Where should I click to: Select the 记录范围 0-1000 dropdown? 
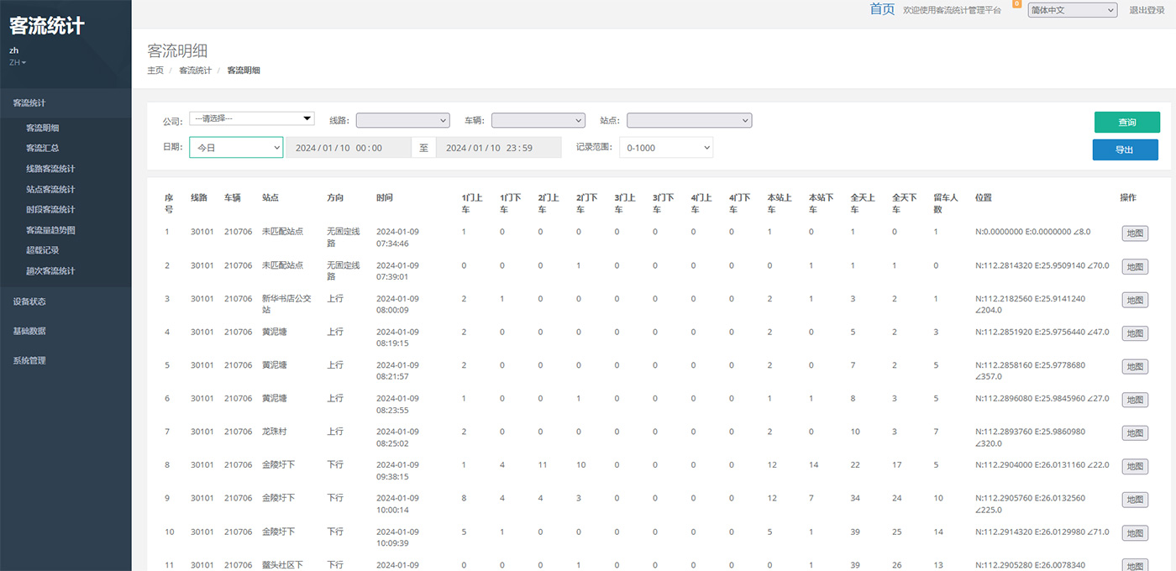click(666, 148)
